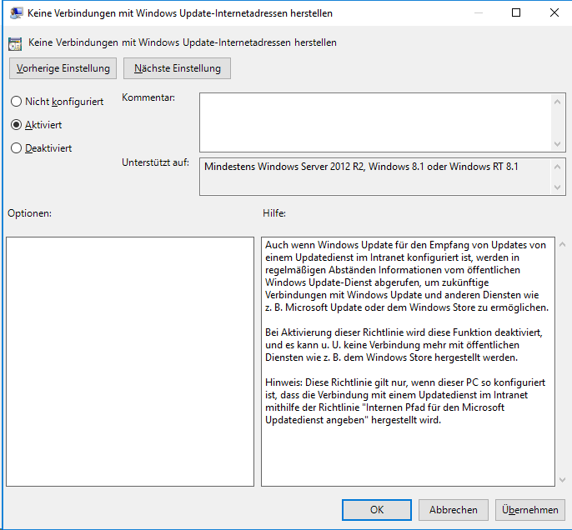Click the policy window icon in title bar
Viewport: 572px width, 530px height.
[x=16, y=13]
